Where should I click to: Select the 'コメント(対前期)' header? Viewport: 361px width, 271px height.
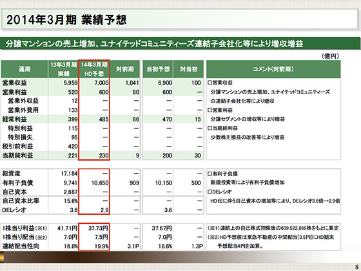pos(273,69)
